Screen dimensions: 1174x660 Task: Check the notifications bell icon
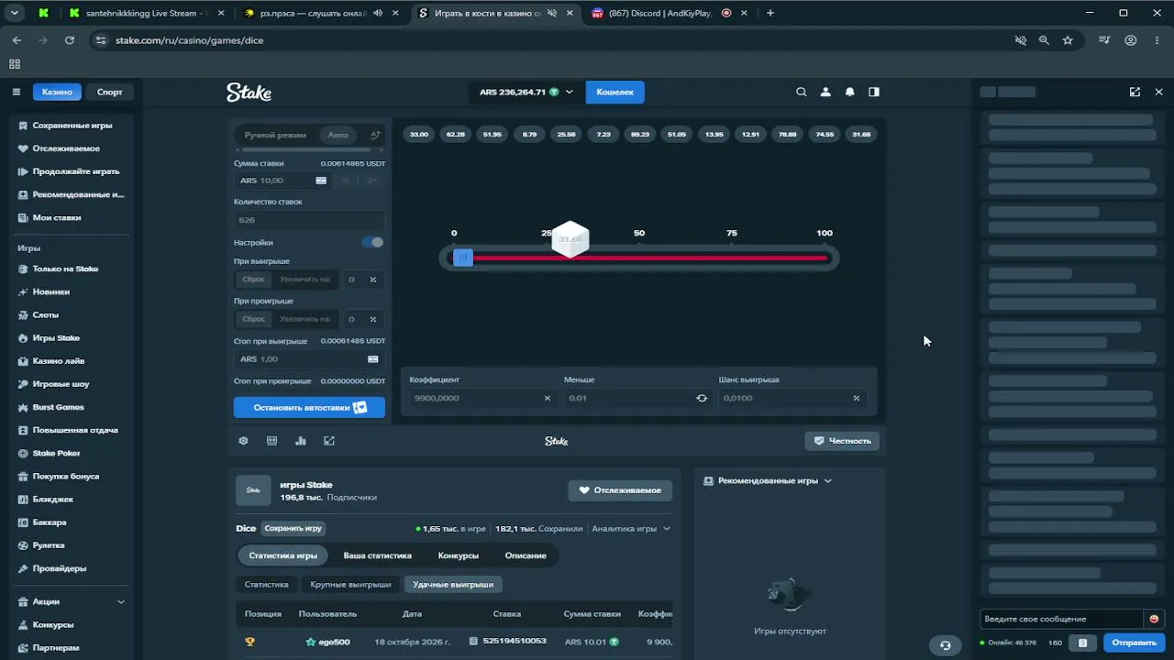tap(850, 92)
